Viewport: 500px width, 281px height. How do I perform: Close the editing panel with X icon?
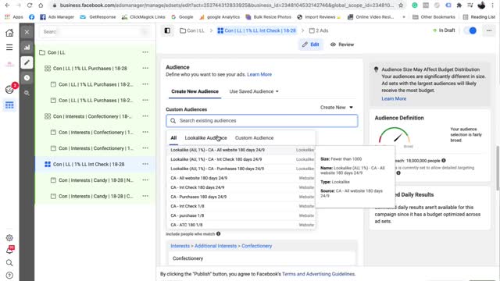pyautogui.click(x=27, y=32)
